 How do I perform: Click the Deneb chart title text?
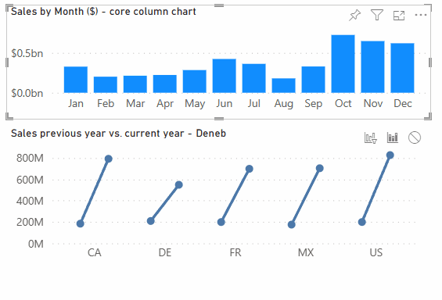(118, 134)
